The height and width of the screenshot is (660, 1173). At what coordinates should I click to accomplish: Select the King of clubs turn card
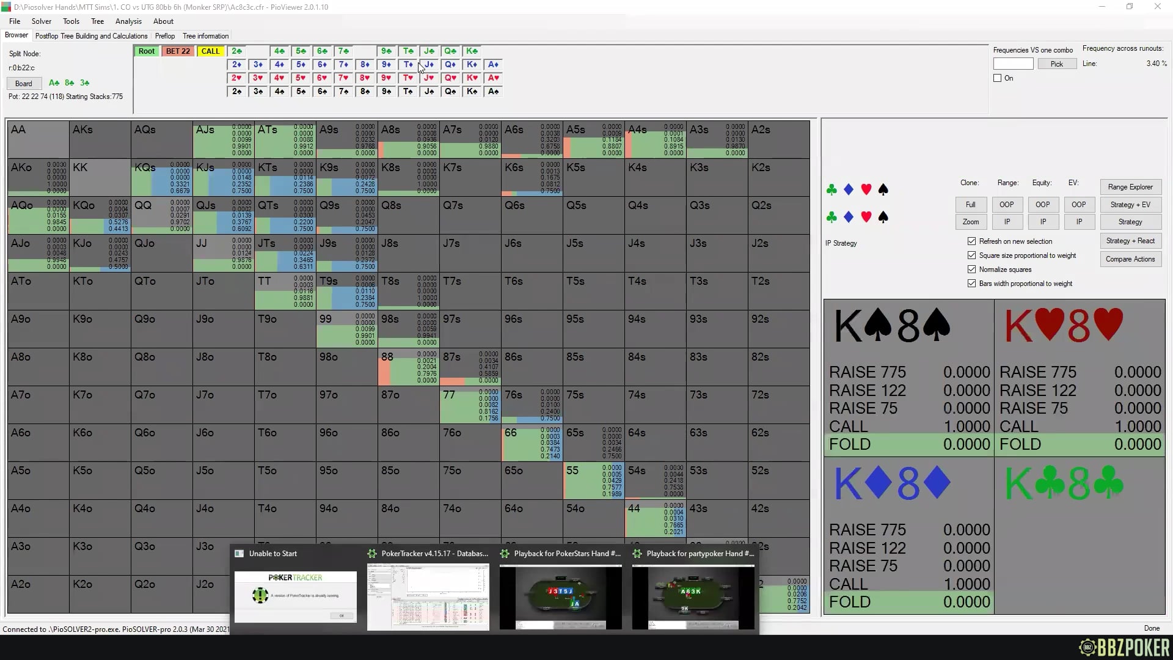[472, 51]
